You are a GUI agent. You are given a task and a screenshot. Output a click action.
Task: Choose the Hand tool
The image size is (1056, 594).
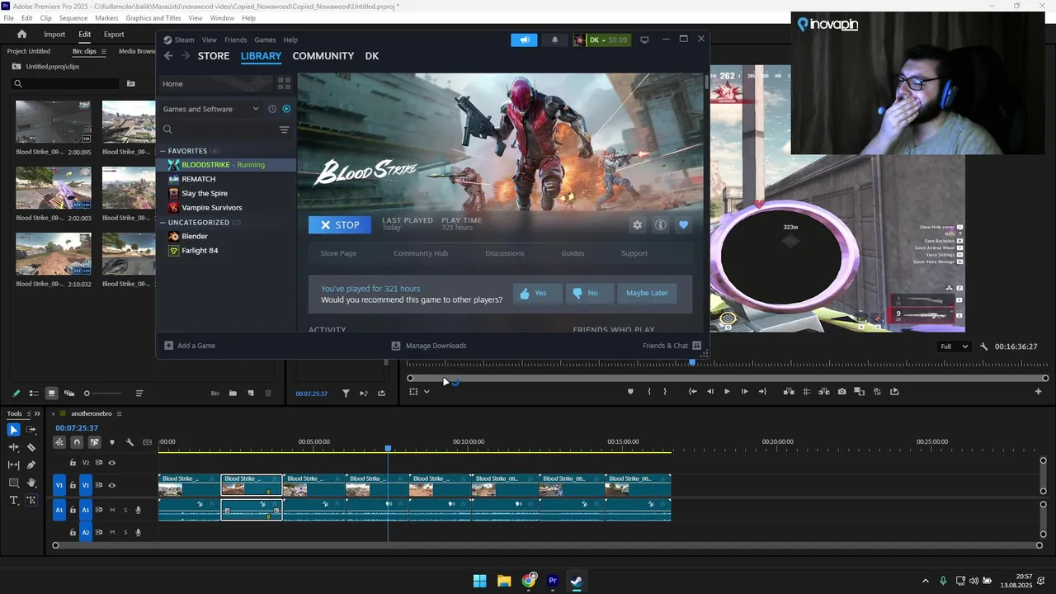[x=31, y=483]
